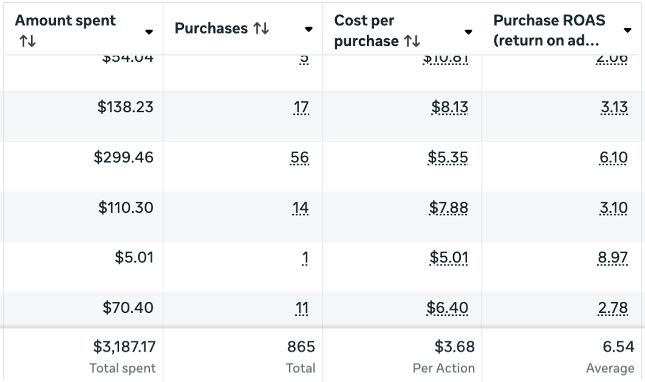Click the Purchases sort arrows icon
The width and height of the screenshot is (645, 382).
point(261,29)
